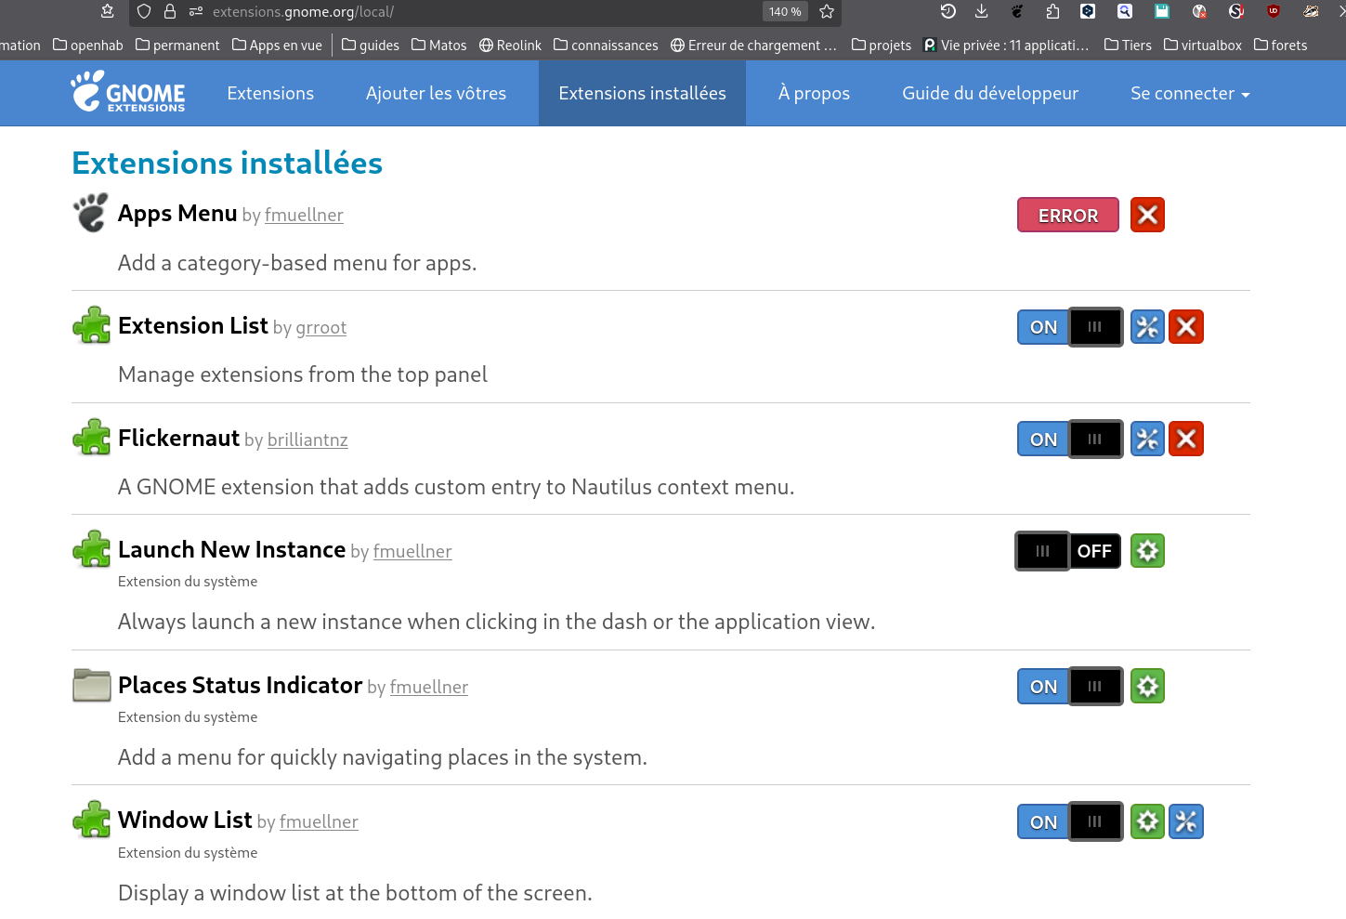Open author link grroot
The image size is (1346, 919).
click(321, 327)
